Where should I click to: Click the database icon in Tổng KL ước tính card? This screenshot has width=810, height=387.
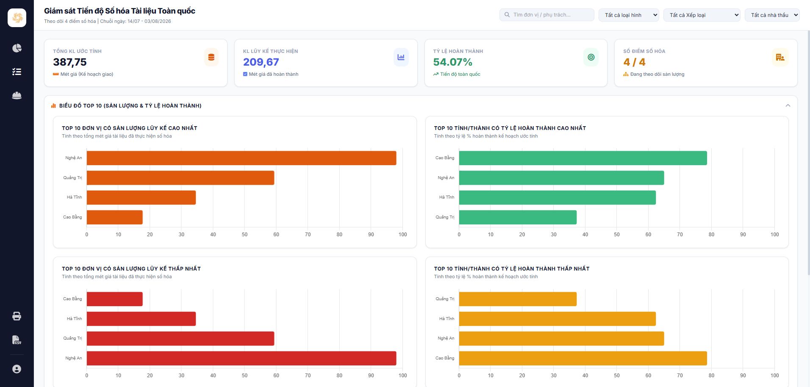(211, 57)
